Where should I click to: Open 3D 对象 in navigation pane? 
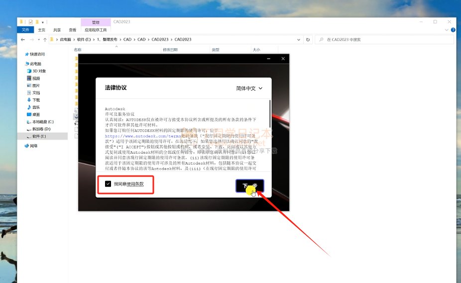point(39,71)
